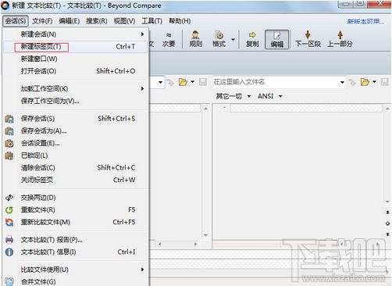Click the Rules (规则) toolbar icon

pyautogui.click(x=195, y=39)
